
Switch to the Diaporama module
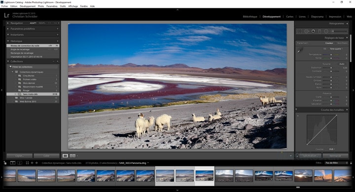pyautogui.click(x=317, y=17)
